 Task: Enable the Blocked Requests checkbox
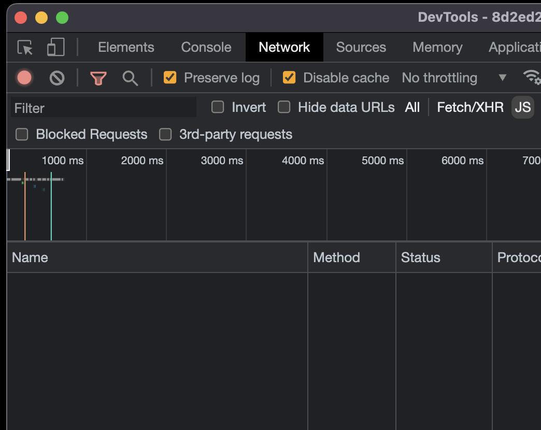22,135
